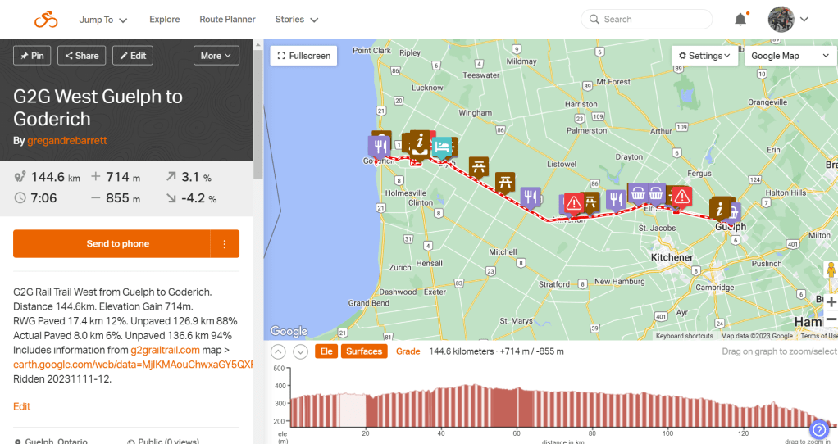Open the Google Map type selector
This screenshot has height=444, width=838.
[790, 56]
